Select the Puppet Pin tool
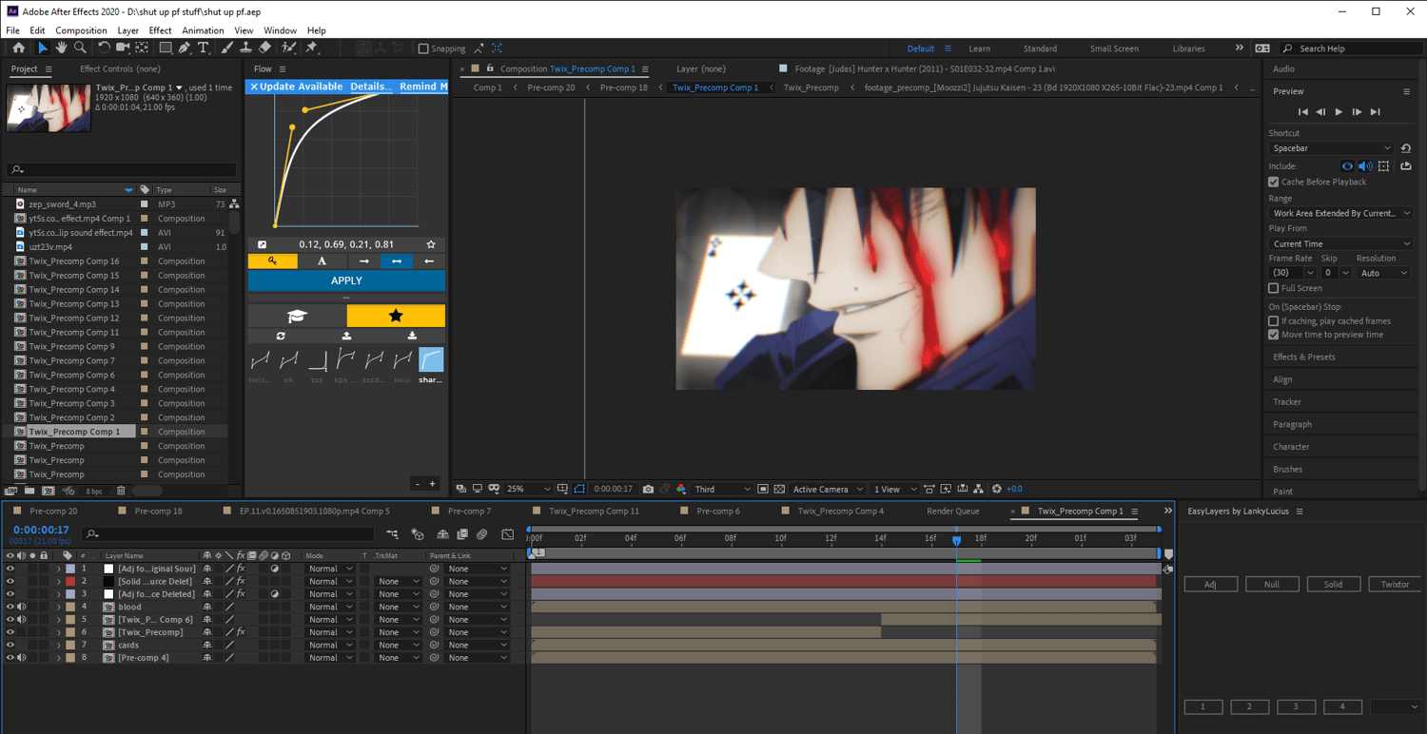Screen dimensions: 1427x734 point(311,48)
